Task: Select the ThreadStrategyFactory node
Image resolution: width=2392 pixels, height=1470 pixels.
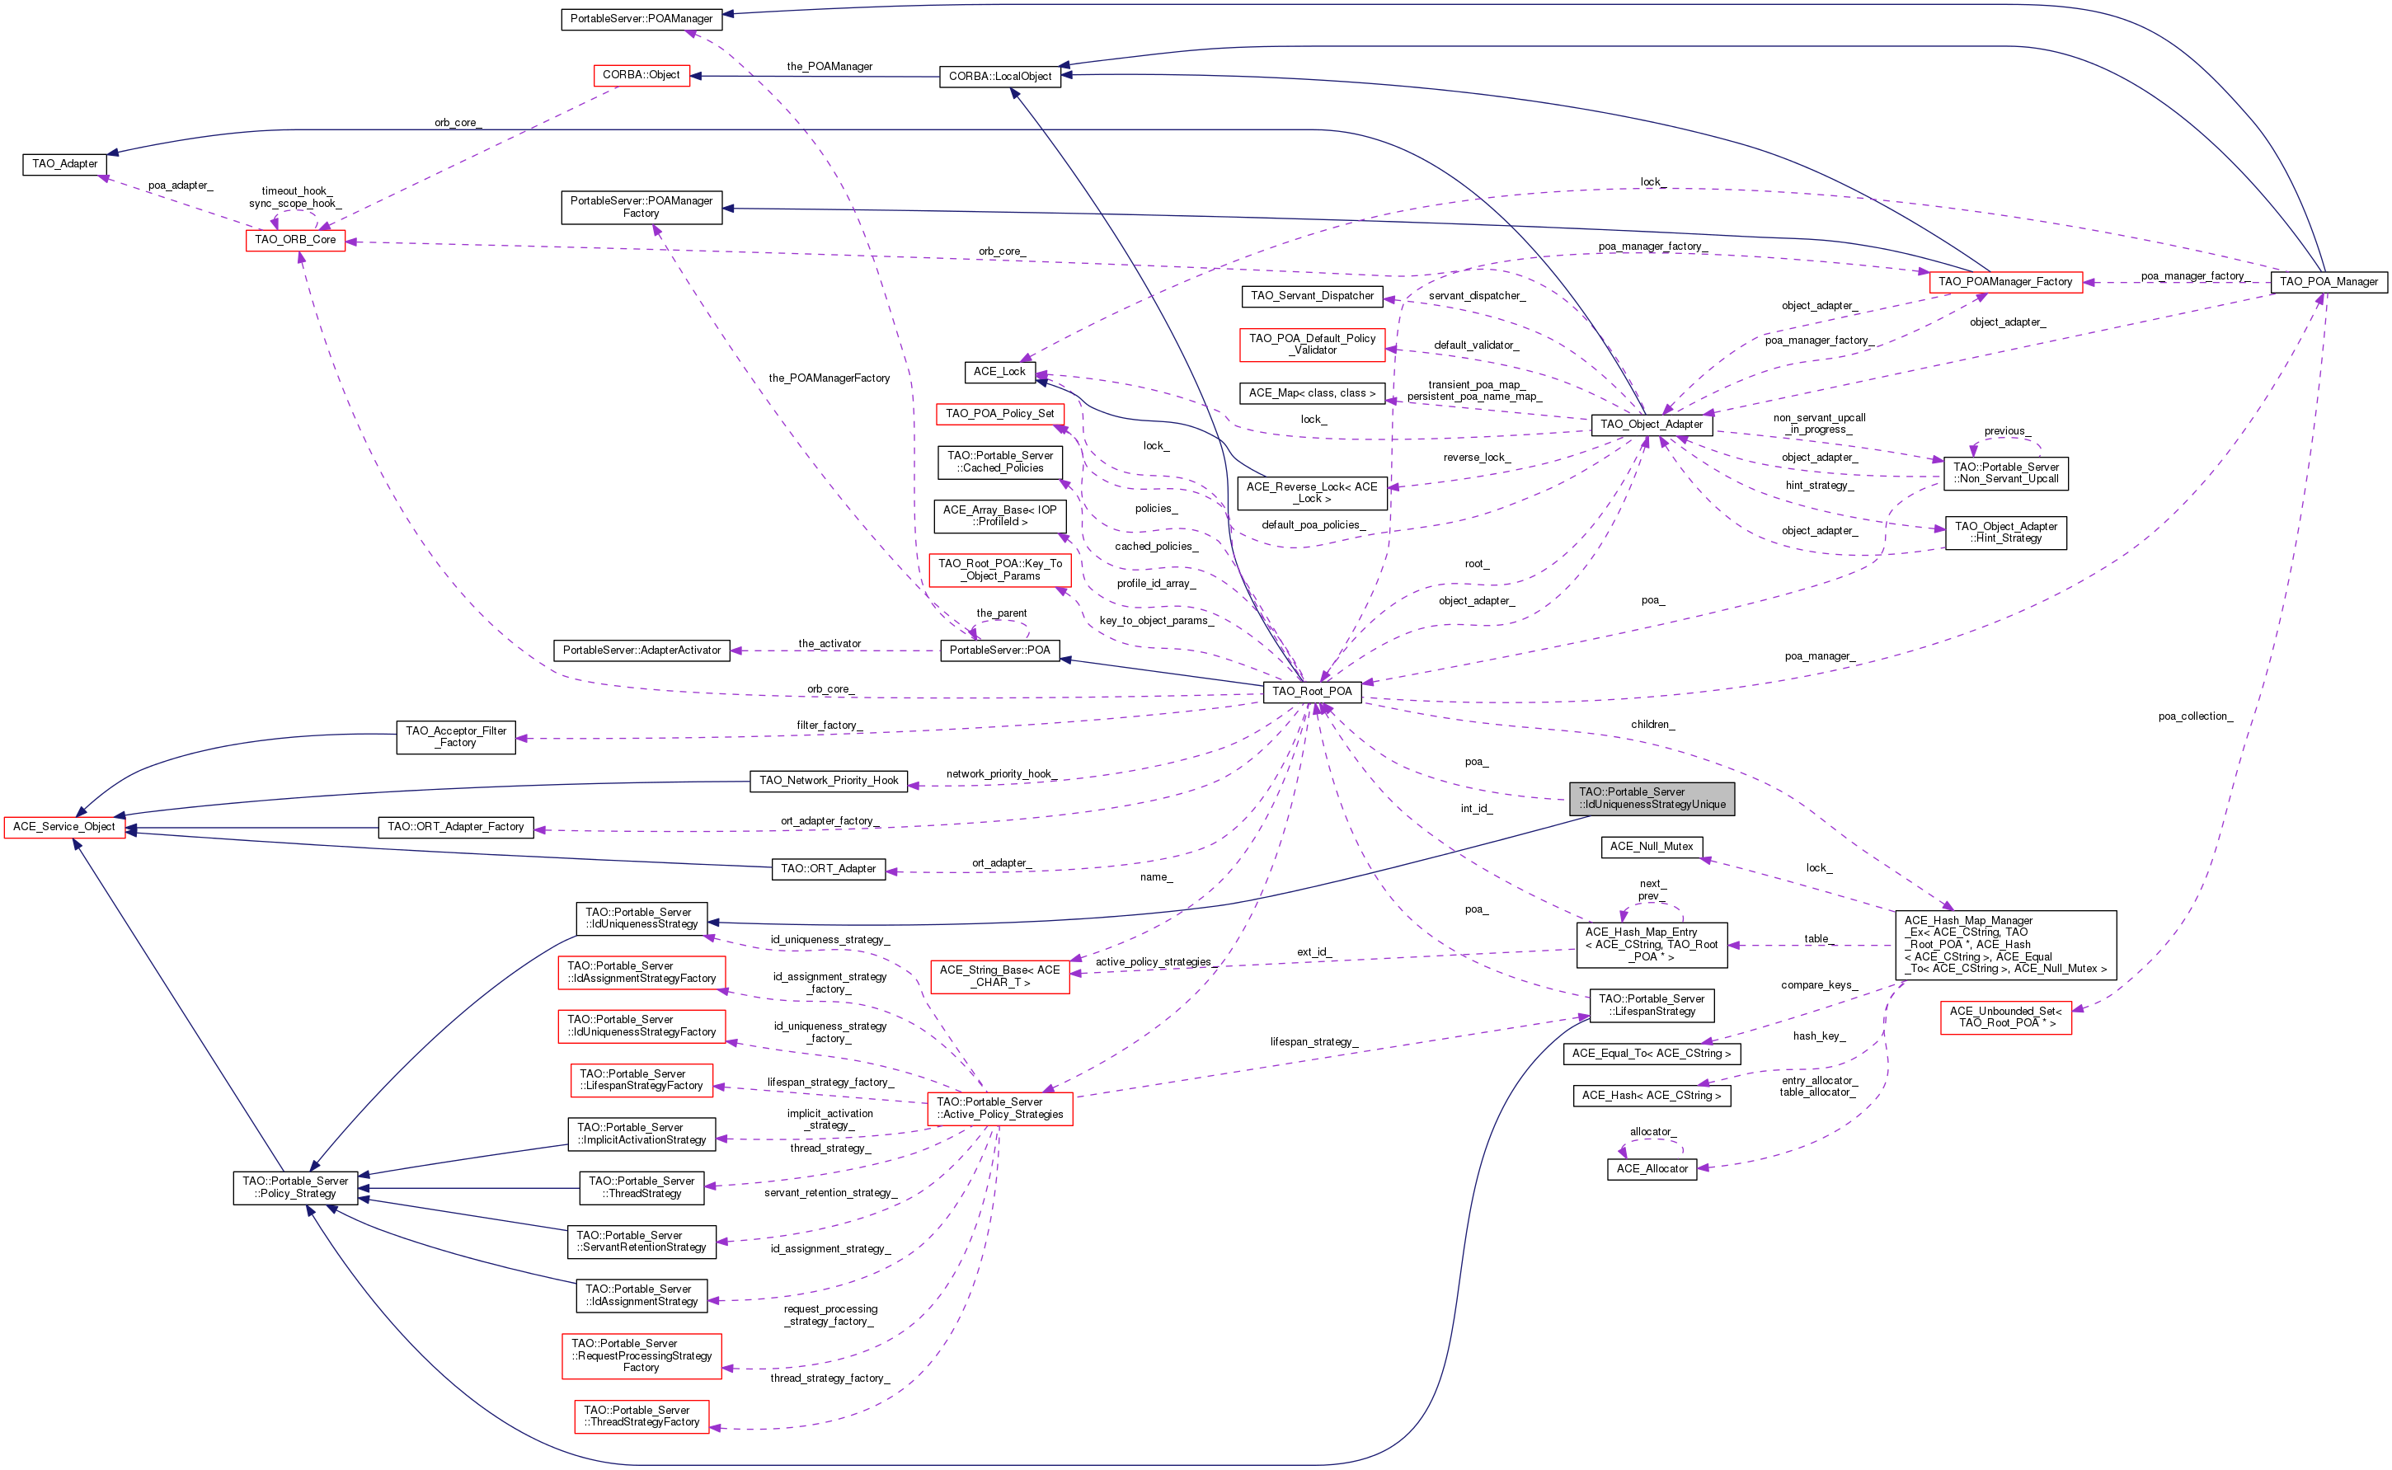Action: 641,1416
